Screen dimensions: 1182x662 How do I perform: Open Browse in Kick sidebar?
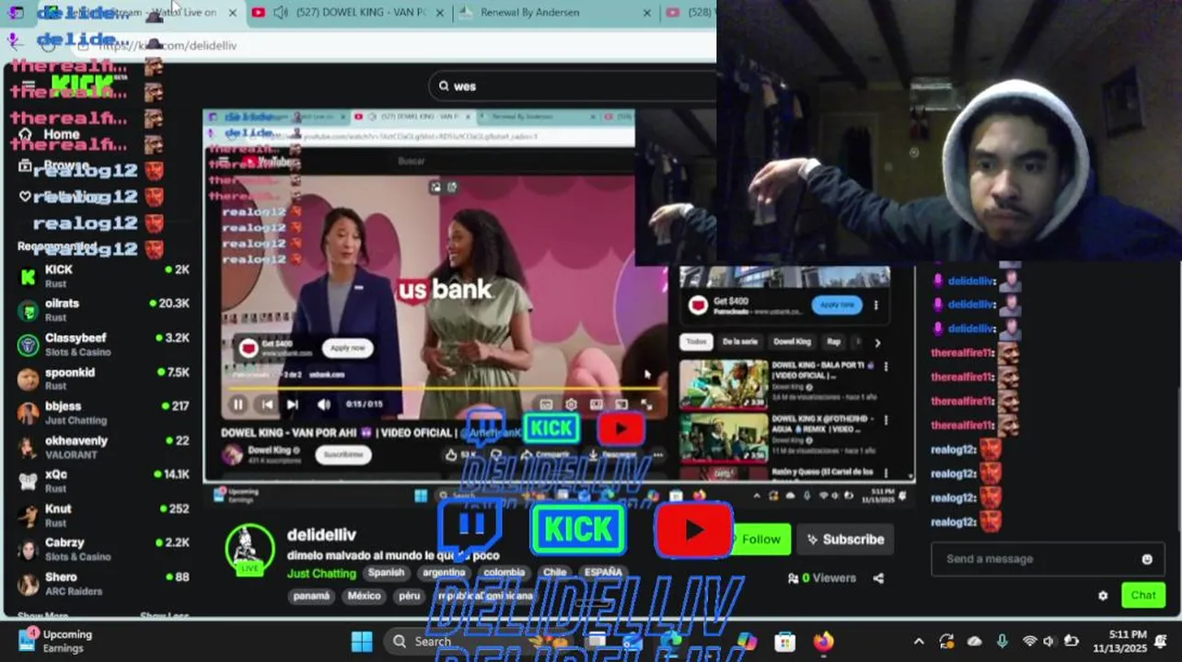click(55, 166)
